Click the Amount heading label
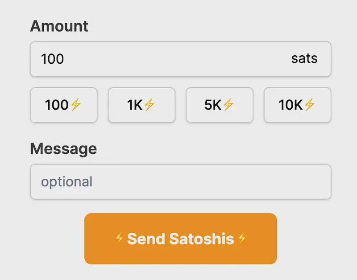 (x=59, y=26)
